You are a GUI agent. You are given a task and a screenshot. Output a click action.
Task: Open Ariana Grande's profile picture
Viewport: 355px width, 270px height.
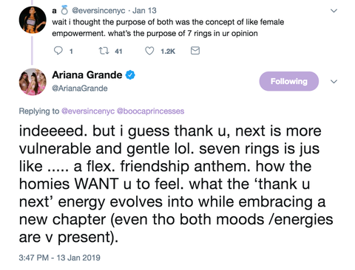tap(33, 82)
